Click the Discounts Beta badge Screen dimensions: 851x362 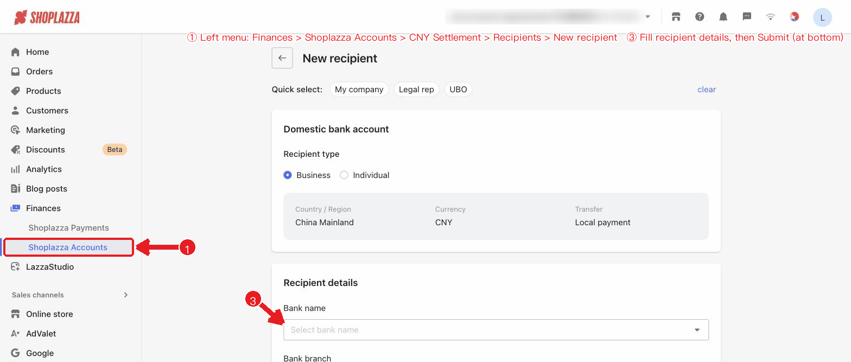[115, 150]
